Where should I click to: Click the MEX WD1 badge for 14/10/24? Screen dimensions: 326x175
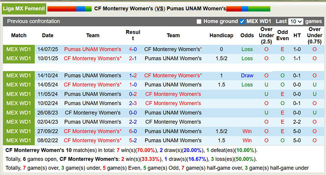(18, 76)
